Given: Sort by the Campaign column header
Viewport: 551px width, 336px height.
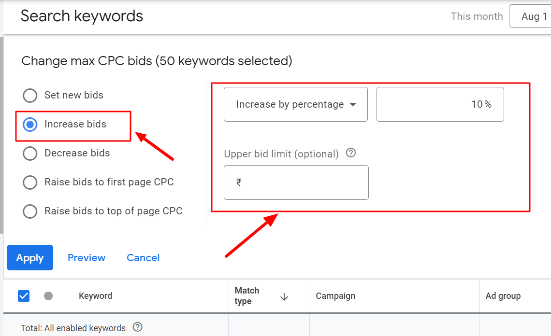Looking at the screenshot, I should pos(335,296).
